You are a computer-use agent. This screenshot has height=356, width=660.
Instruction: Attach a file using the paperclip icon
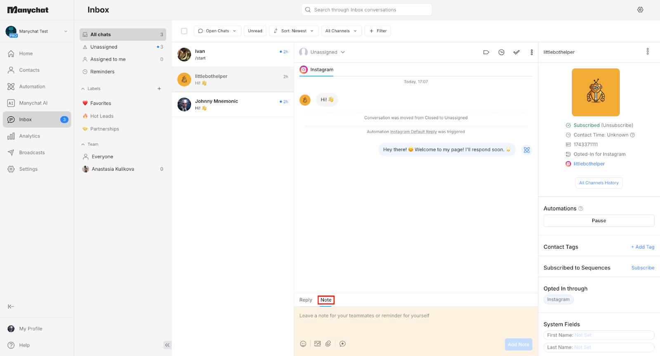[x=328, y=344]
